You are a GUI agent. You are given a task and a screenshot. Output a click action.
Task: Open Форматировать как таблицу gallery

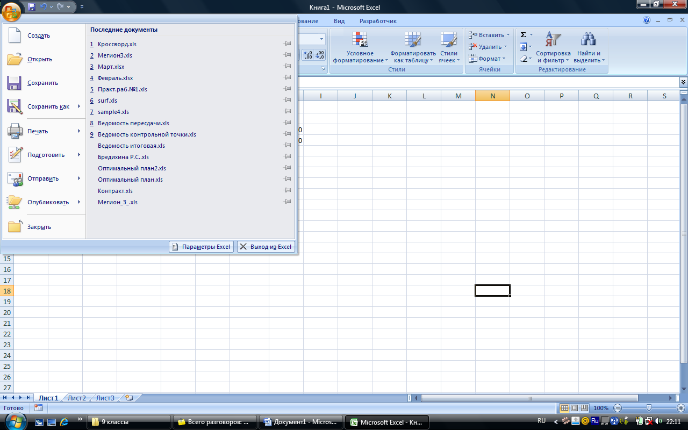pyautogui.click(x=413, y=48)
